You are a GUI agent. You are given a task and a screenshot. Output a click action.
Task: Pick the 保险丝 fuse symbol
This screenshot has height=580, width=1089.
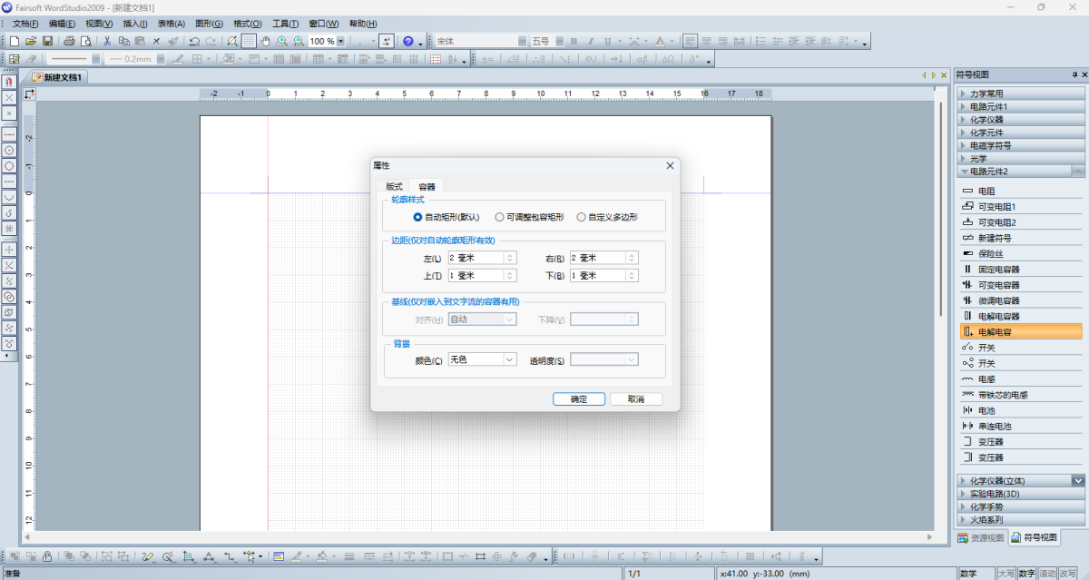pyautogui.click(x=990, y=253)
